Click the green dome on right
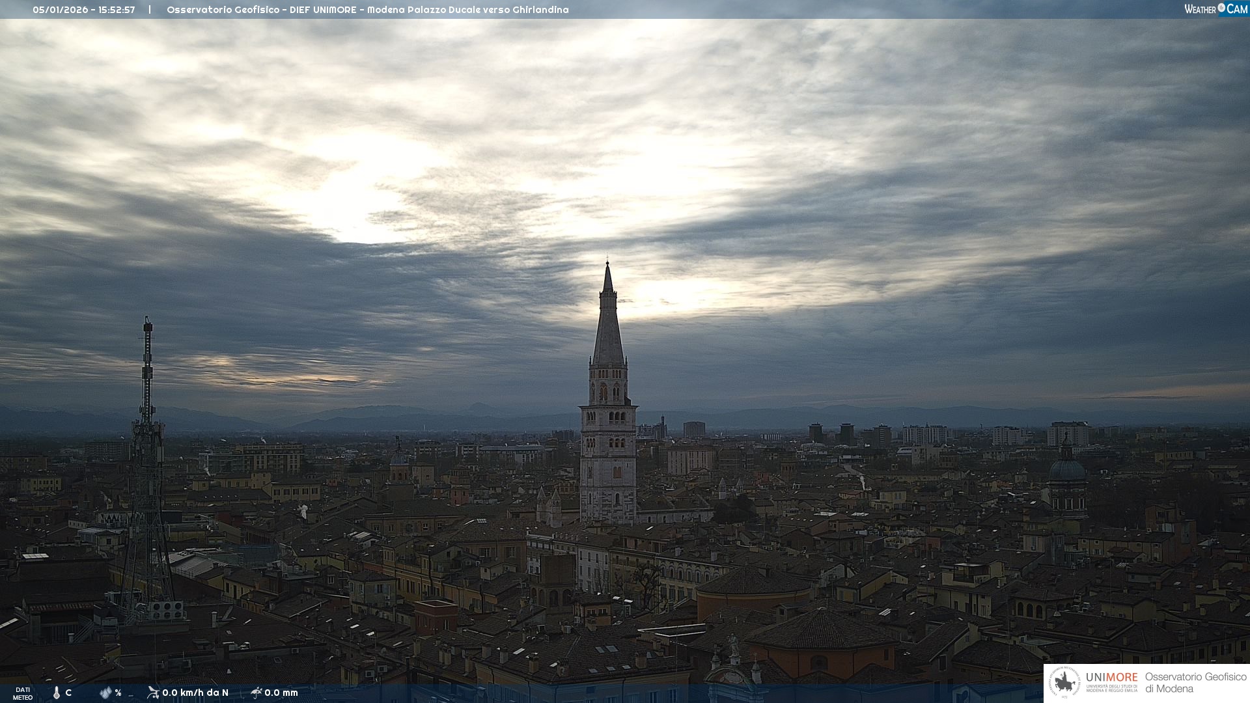The width and height of the screenshot is (1250, 703). tap(1067, 469)
